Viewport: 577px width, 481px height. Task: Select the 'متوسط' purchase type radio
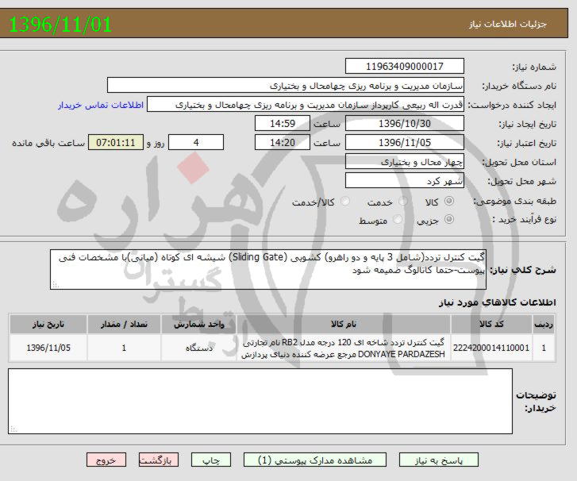[x=398, y=219]
